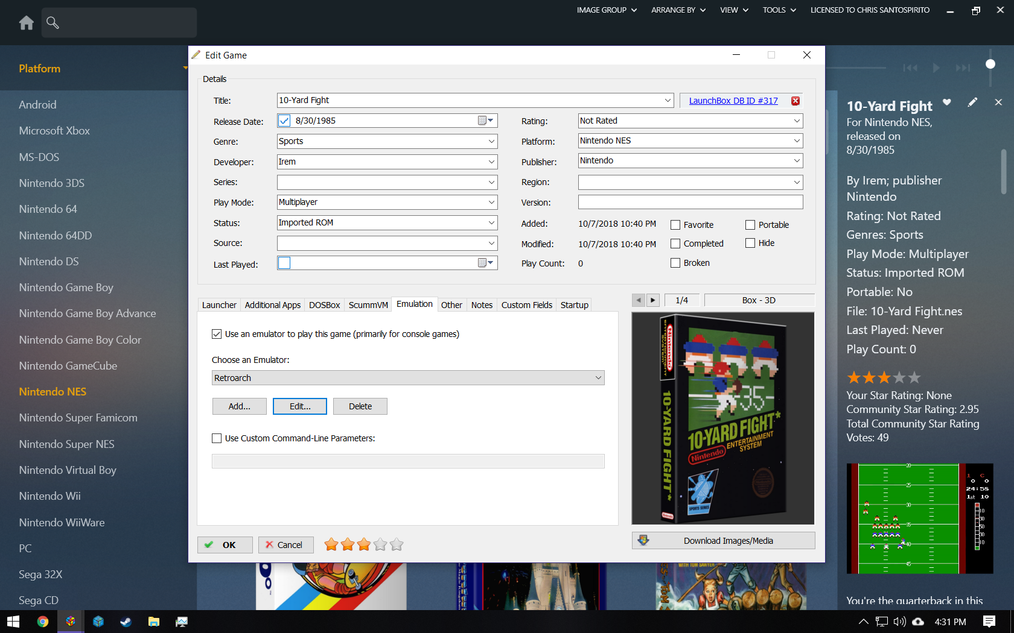Uncheck the Release Date checkbox
1014x633 pixels.
point(284,121)
